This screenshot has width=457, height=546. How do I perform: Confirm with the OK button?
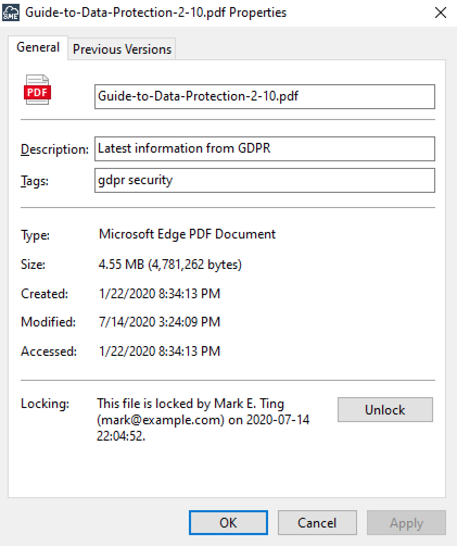228,523
